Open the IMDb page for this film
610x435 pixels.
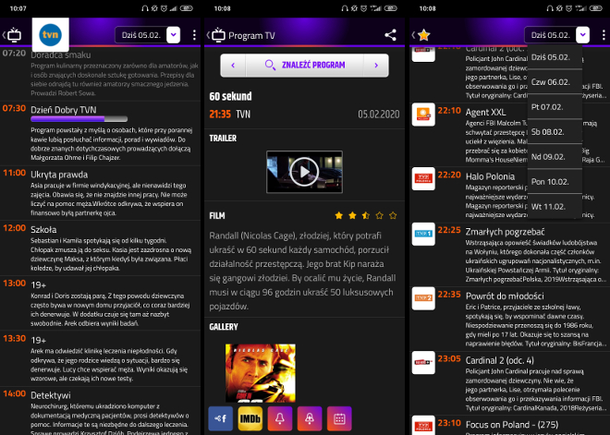click(250, 418)
